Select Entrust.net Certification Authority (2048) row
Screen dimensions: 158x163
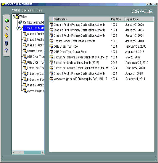[102, 63]
